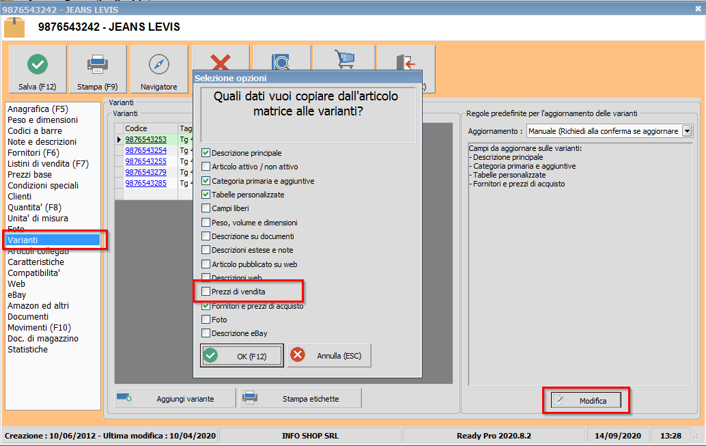
Task: Open Fornitori (F6) section
Action: (x=33, y=153)
